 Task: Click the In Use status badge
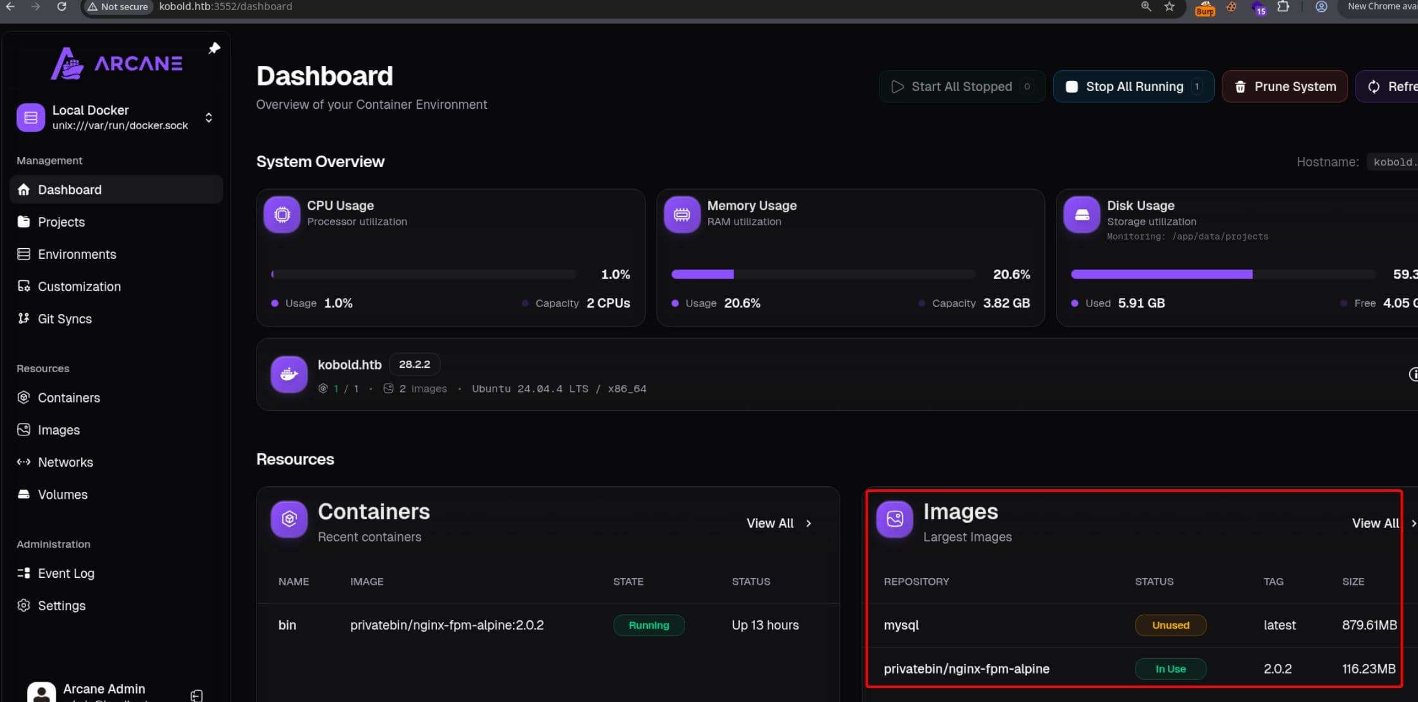(1170, 668)
